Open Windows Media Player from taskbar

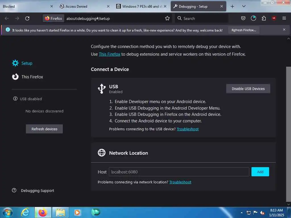[x=77, y=212]
